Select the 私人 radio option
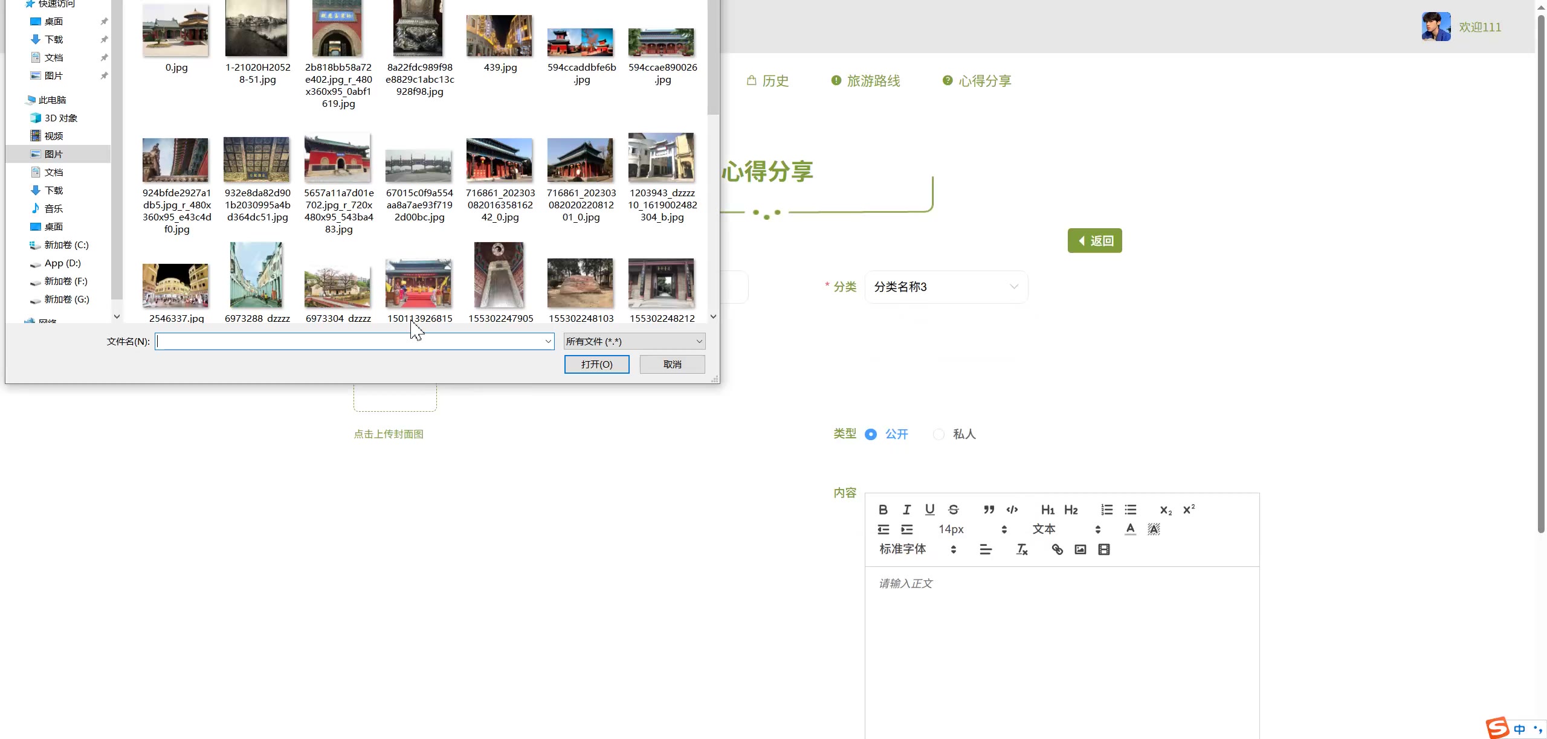This screenshot has height=739, width=1547. point(938,434)
